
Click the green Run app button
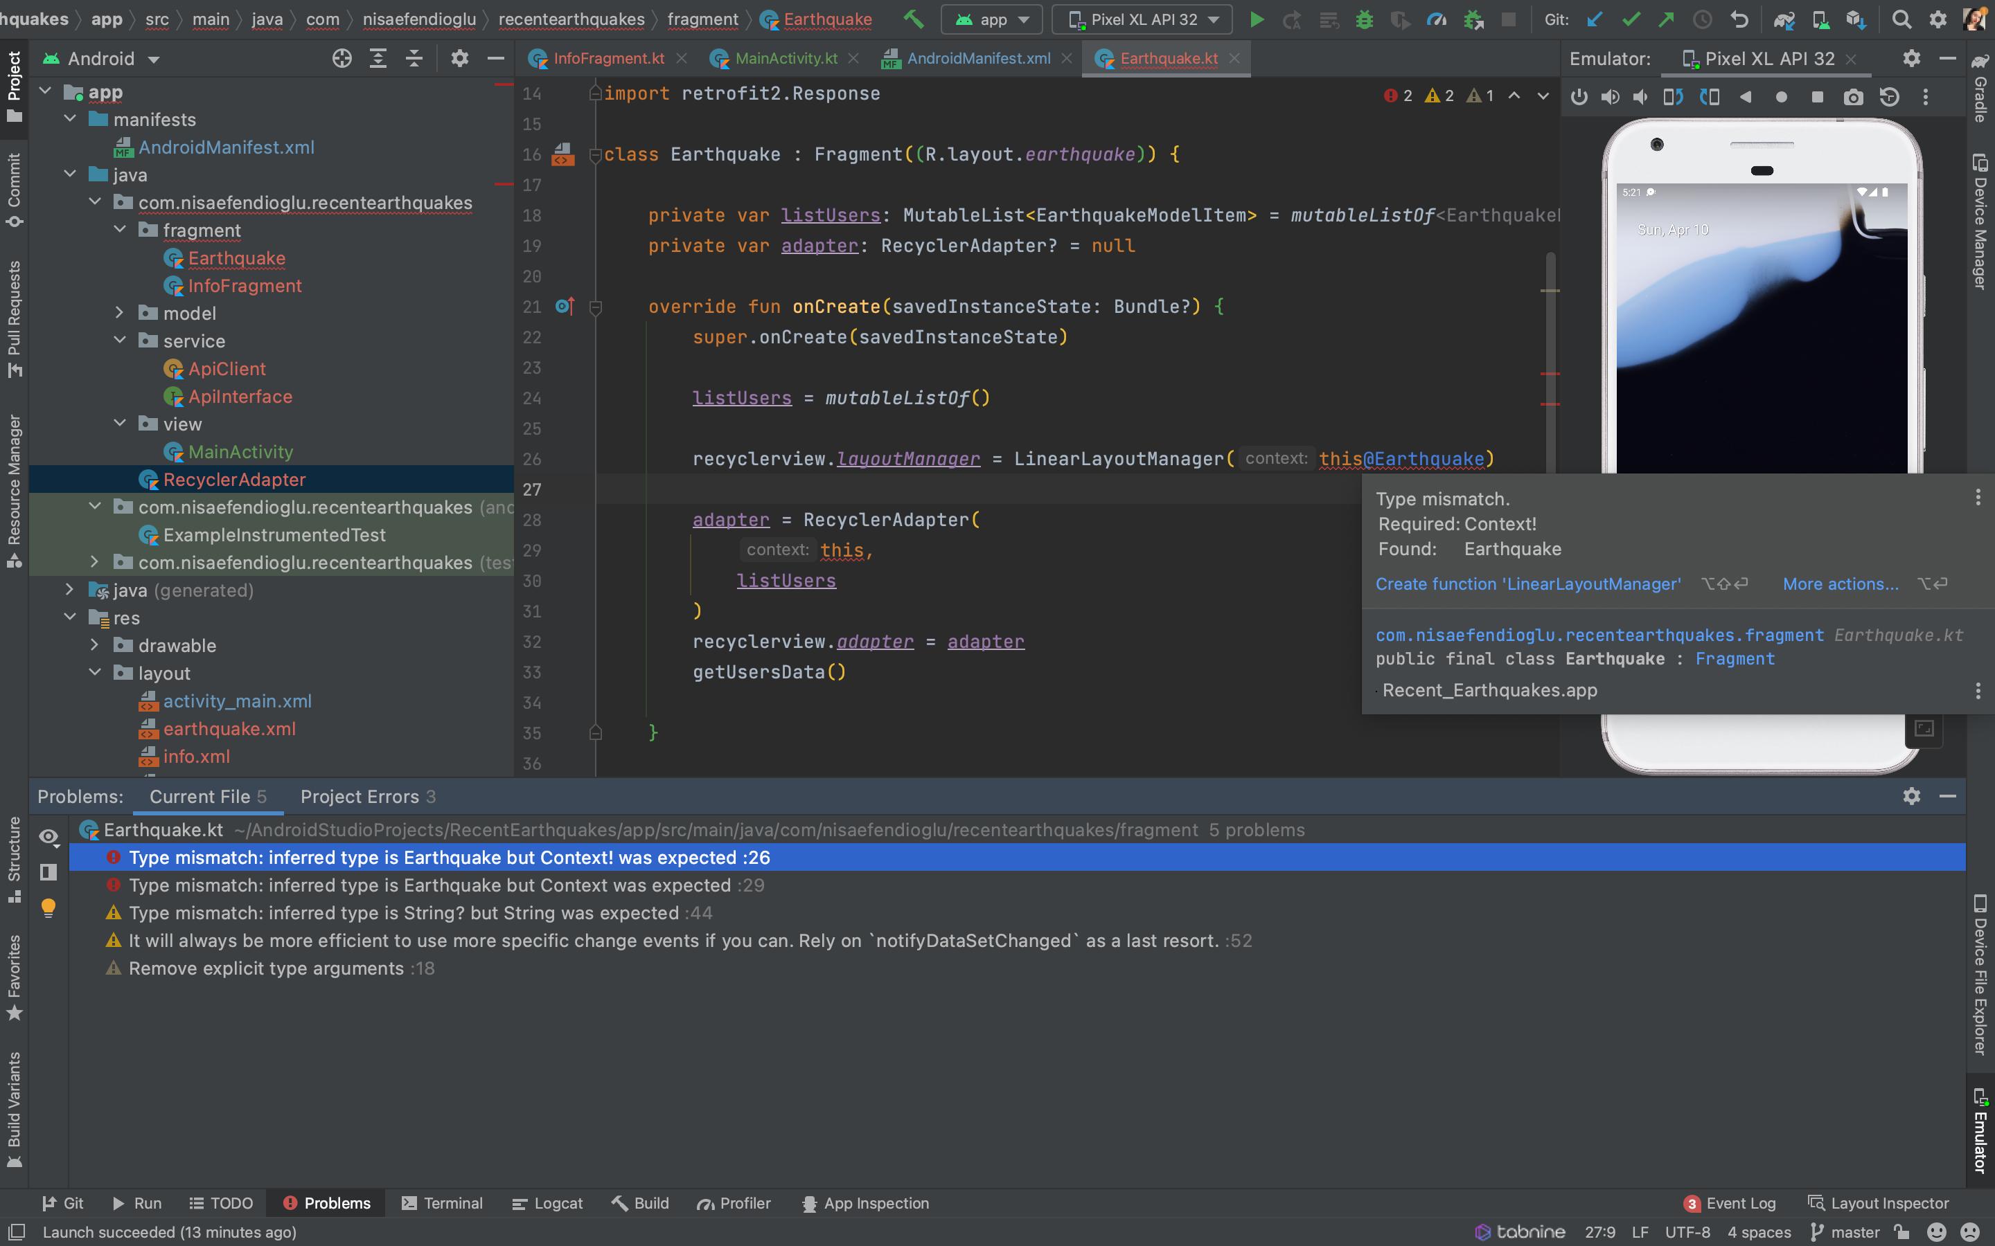tap(1257, 19)
